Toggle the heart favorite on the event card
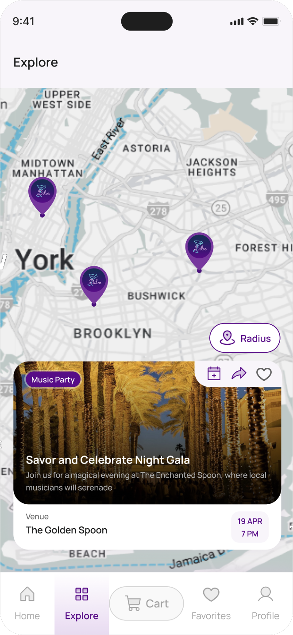Viewport: 293px width, 635px height. (x=264, y=374)
